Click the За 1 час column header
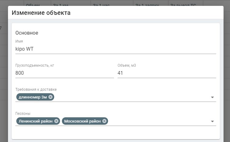The image size is (230, 142). coord(102,5)
